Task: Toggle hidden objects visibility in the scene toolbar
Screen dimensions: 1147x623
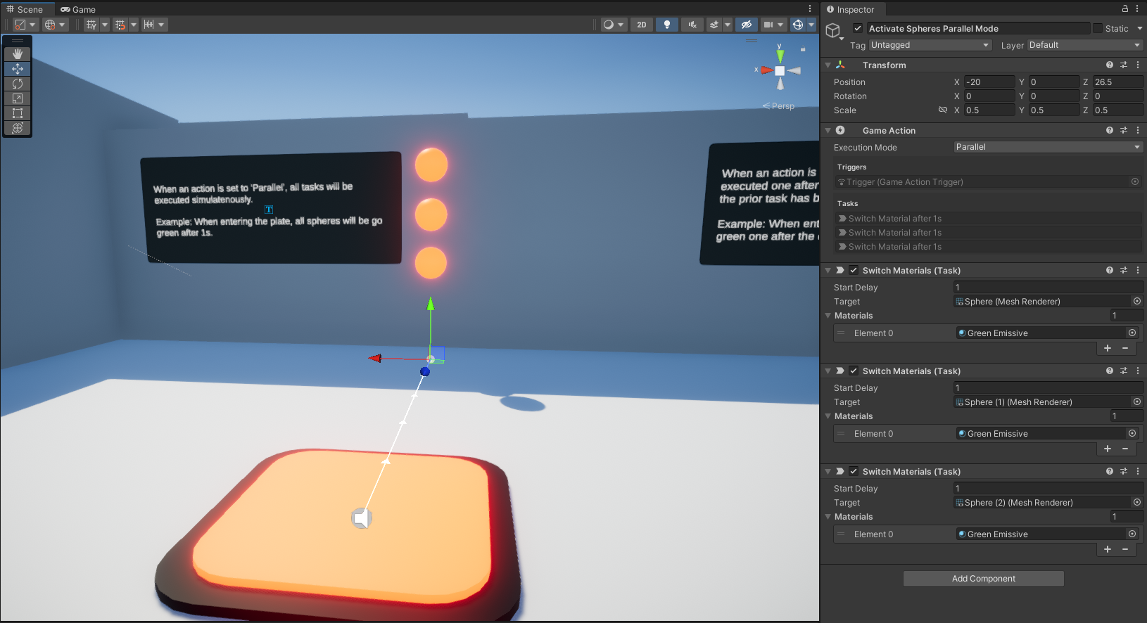Action: (x=746, y=25)
